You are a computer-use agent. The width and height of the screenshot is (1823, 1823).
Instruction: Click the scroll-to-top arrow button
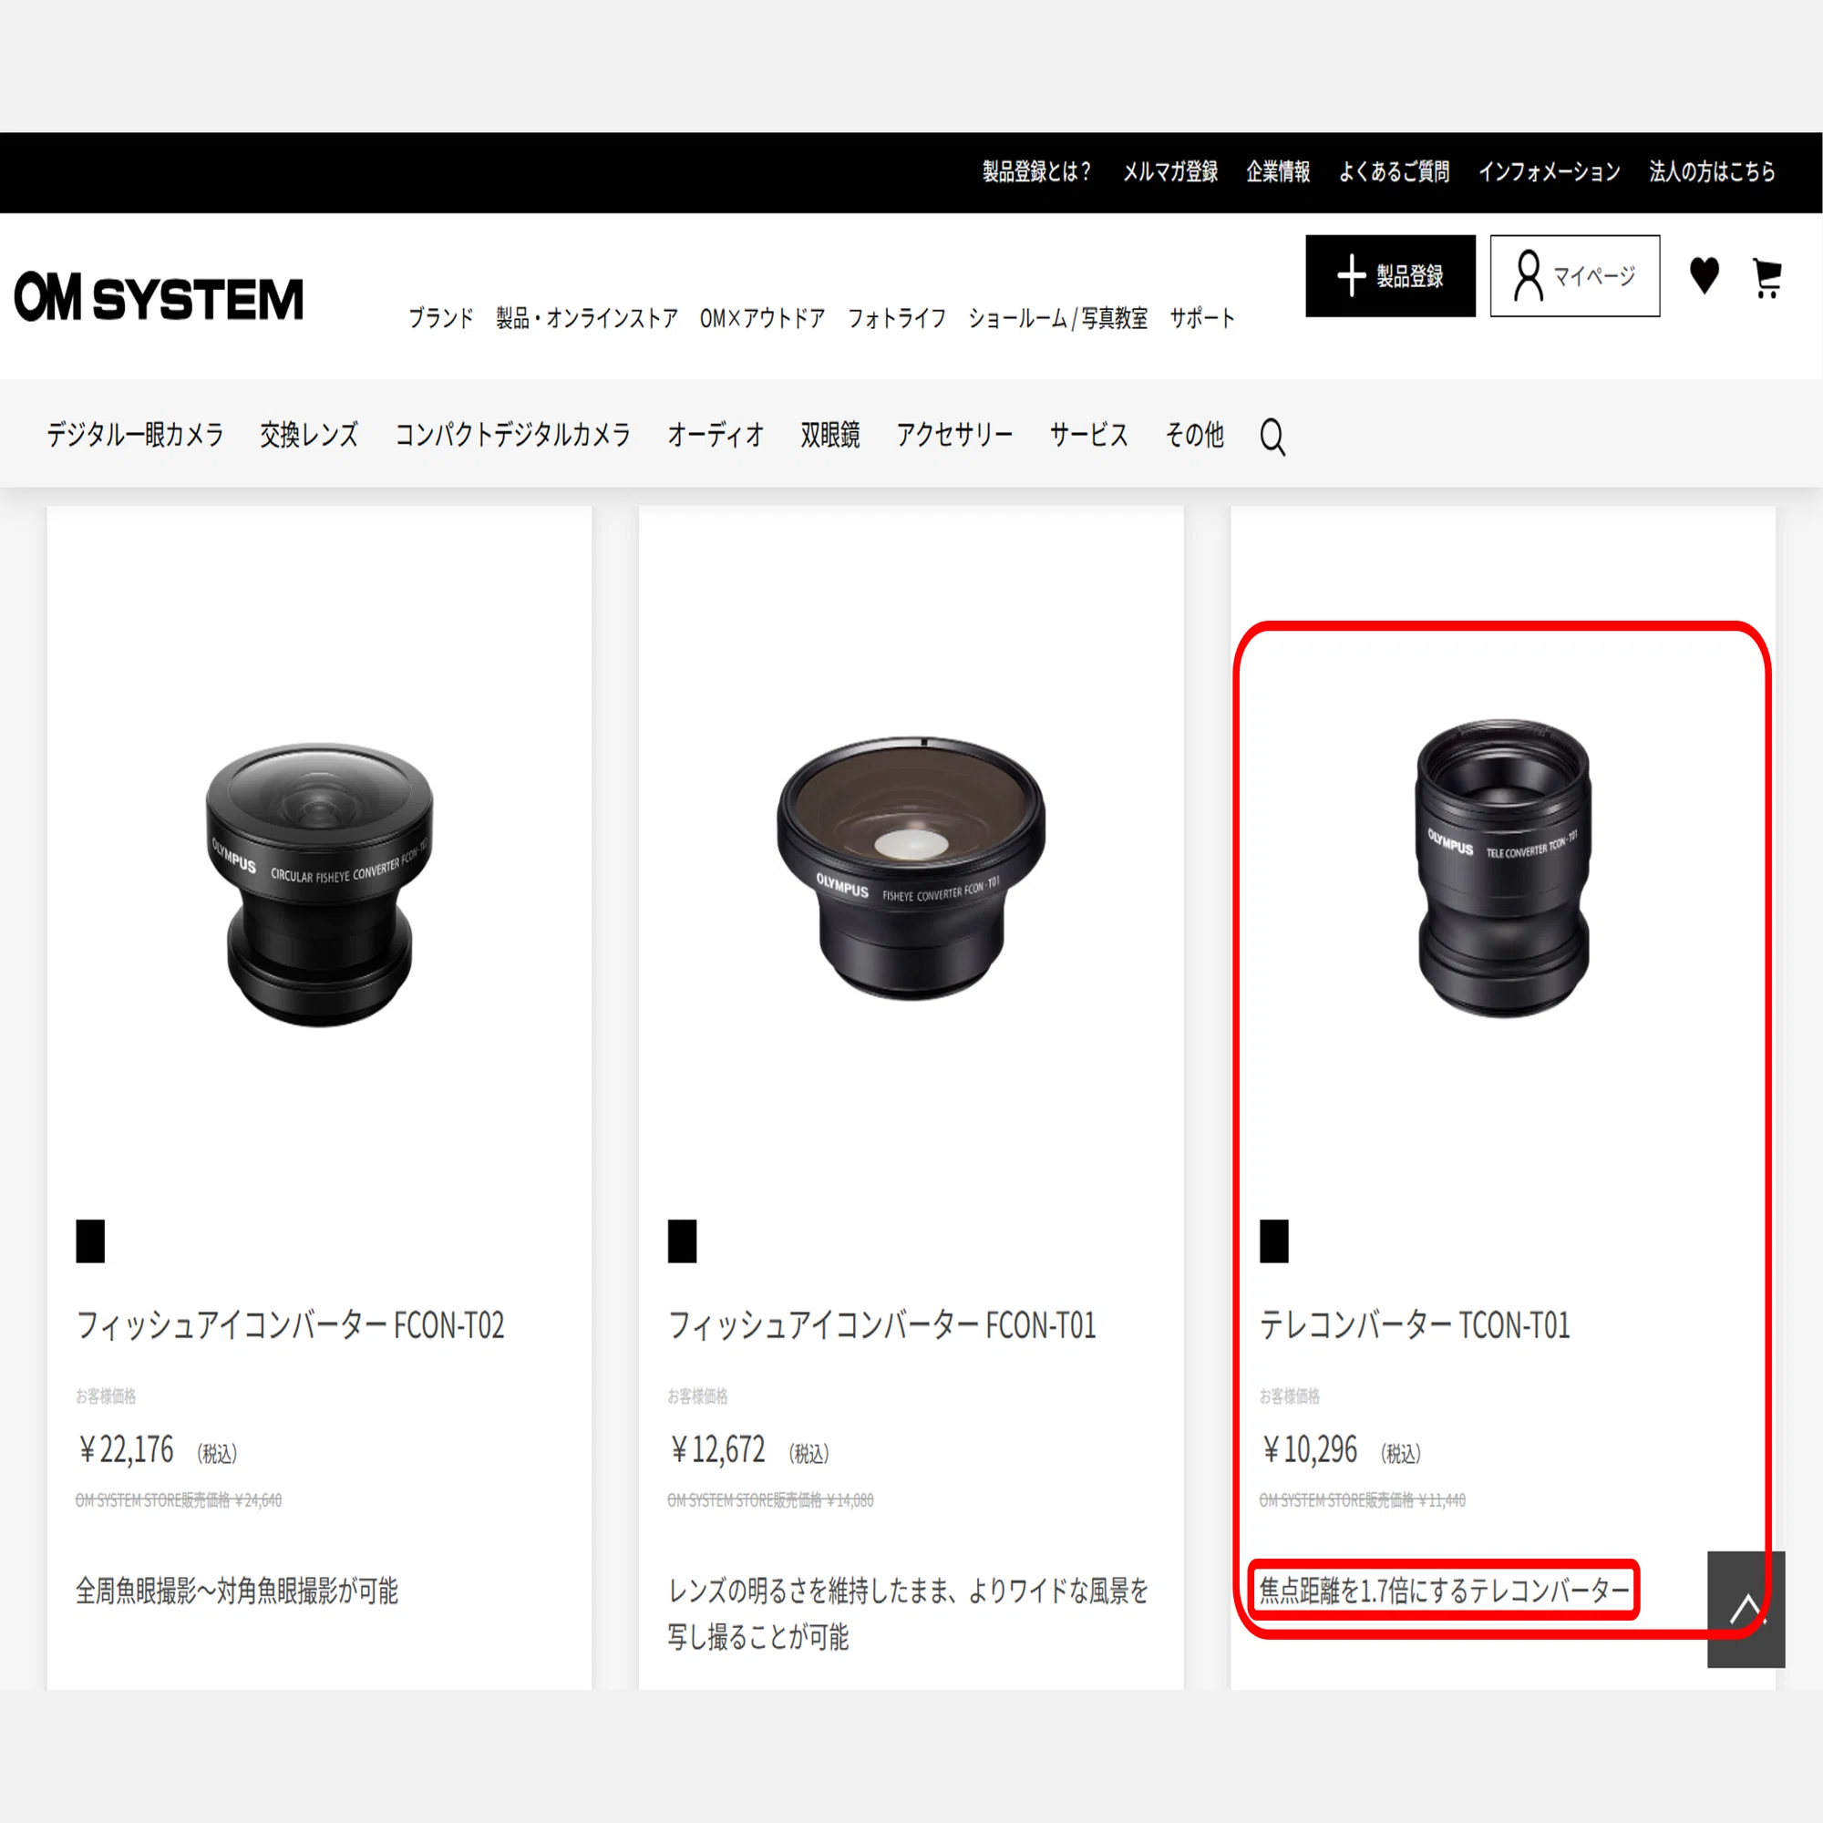point(1746,1609)
